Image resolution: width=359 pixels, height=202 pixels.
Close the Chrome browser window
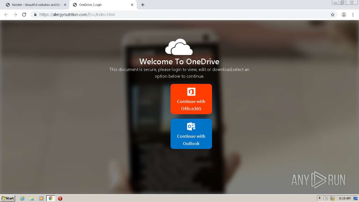(x=352, y=3)
